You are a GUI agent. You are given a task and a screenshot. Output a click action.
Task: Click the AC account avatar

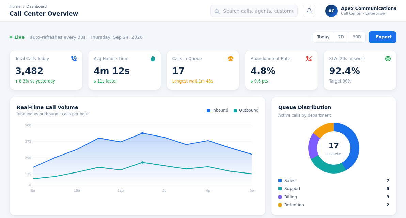tap(331, 11)
